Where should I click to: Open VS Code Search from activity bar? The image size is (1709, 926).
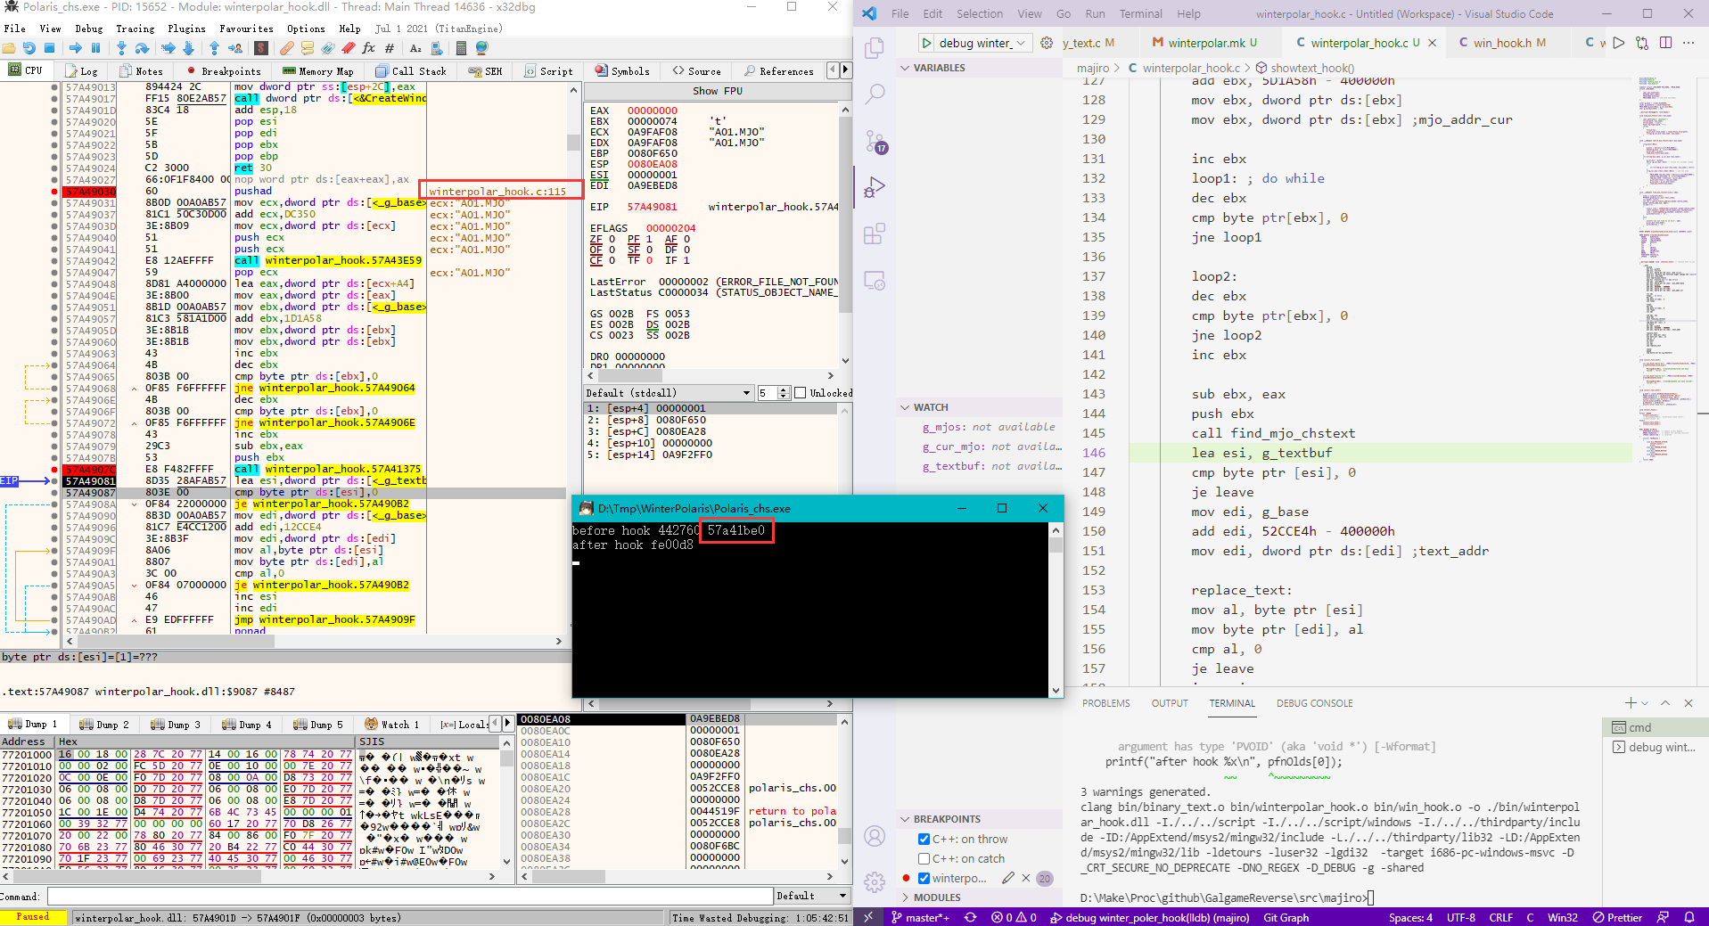pyautogui.click(x=875, y=94)
